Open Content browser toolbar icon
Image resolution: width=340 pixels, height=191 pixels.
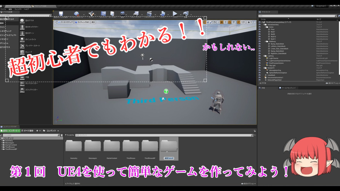103,14
